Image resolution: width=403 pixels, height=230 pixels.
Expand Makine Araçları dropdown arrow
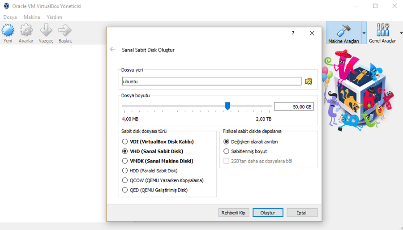point(364,33)
